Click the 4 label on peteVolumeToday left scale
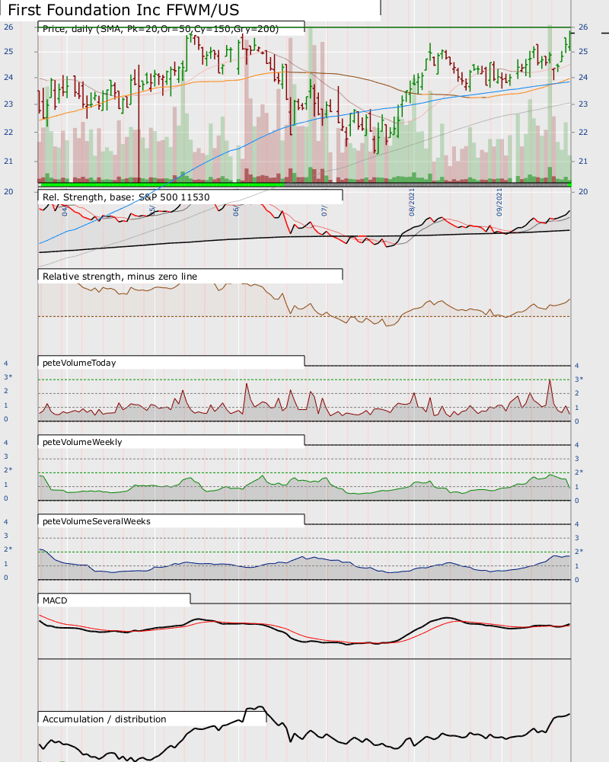609x762 pixels. (x=6, y=363)
